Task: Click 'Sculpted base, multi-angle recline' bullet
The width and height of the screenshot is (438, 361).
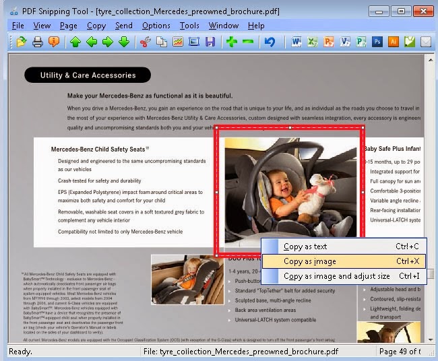Action: coord(273,300)
